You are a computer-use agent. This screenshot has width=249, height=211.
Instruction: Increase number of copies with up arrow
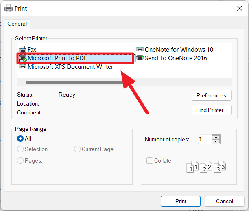(216, 138)
